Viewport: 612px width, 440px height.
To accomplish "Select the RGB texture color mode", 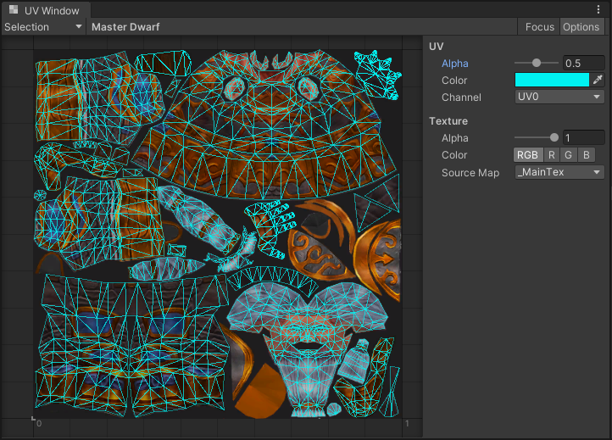I will coord(528,155).
